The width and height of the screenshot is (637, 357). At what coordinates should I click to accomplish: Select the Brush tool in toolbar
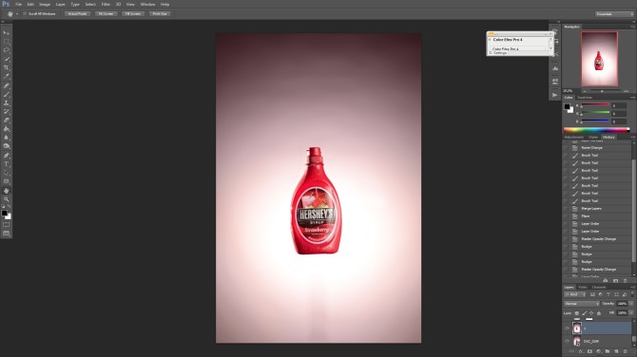tap(6, 95)
